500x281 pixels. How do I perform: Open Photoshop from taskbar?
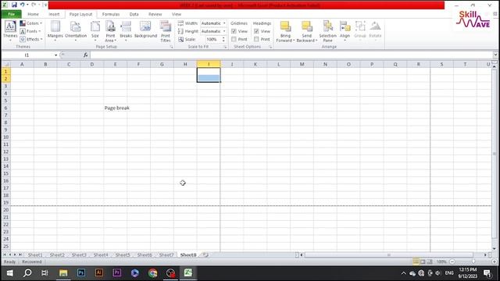coord(81,273)
